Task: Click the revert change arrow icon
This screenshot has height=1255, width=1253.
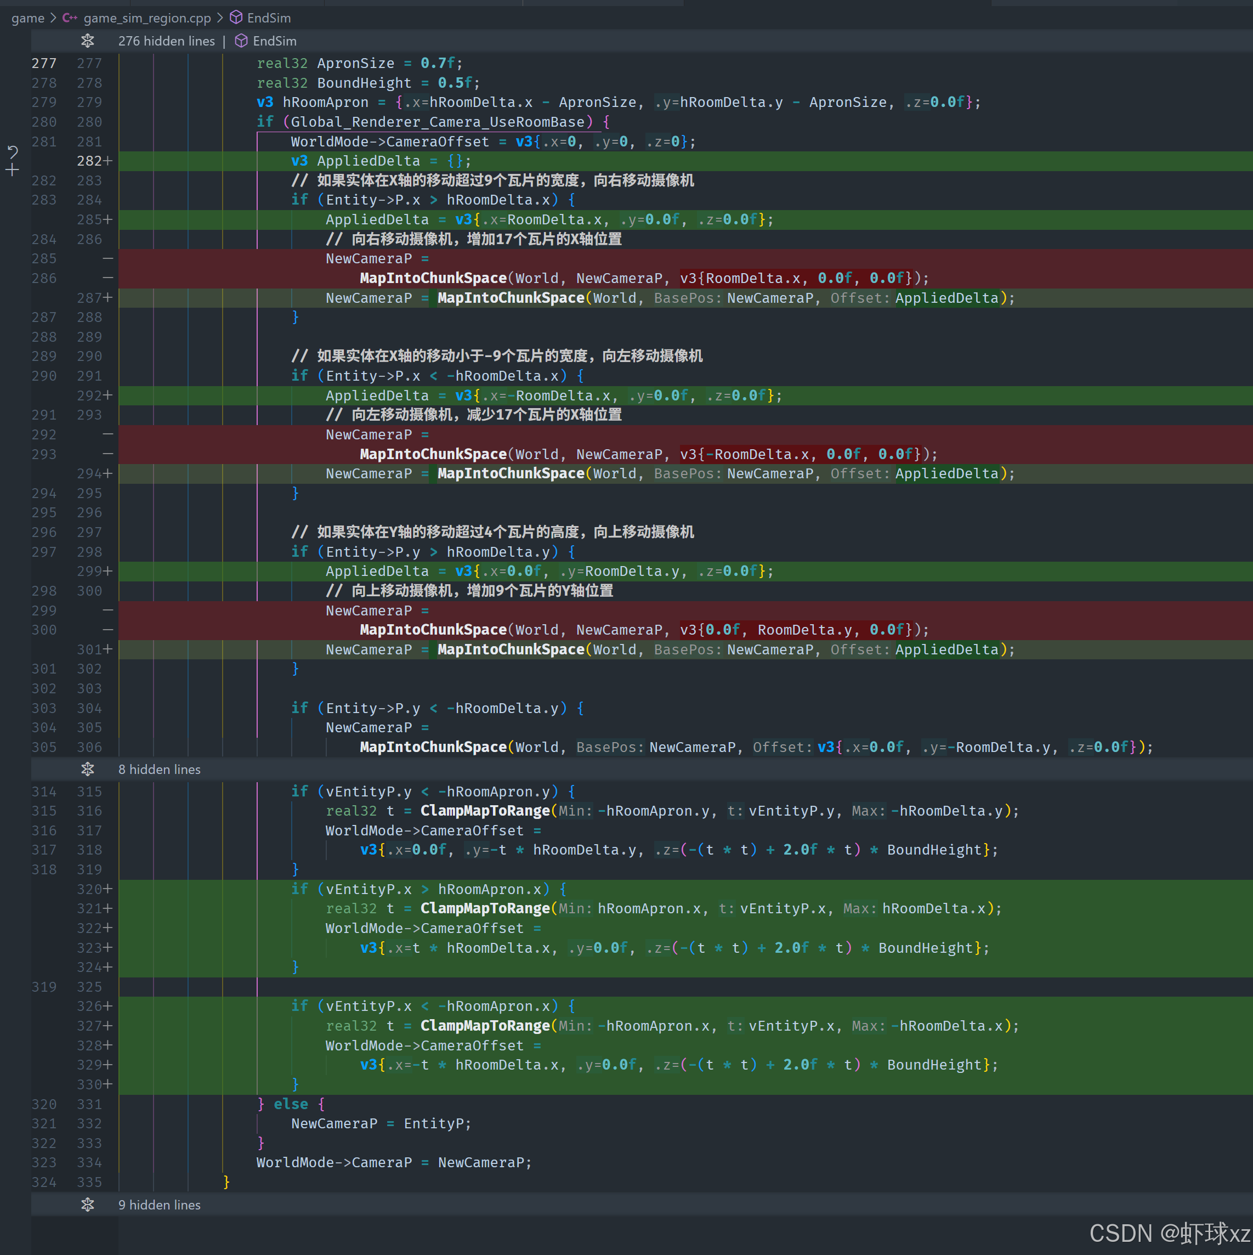Action: point(13,152)
